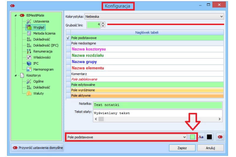Click the reset logo button beside black swatch
This screenshot has width=236, height=157.
(x=220, y=137)
